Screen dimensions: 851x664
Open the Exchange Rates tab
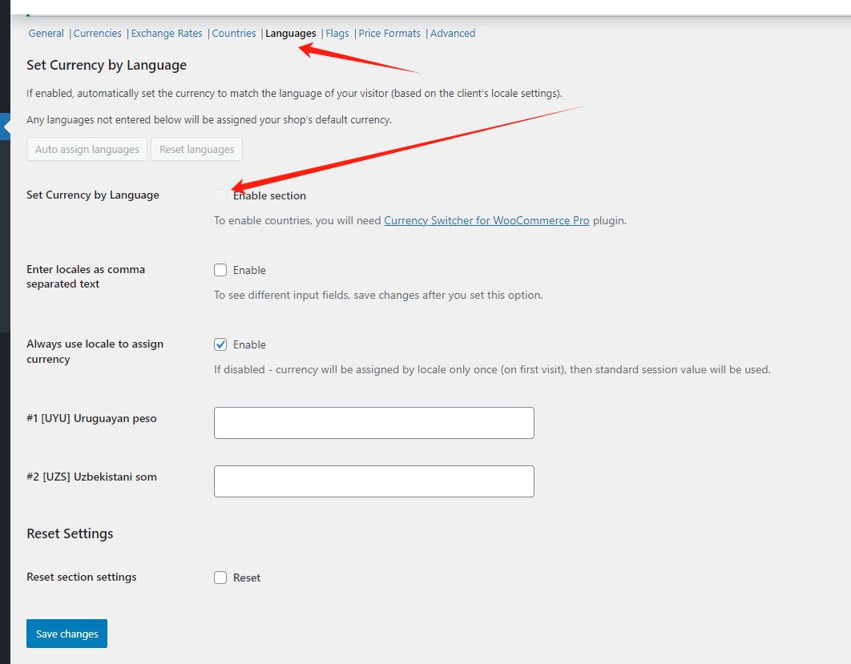167,34
